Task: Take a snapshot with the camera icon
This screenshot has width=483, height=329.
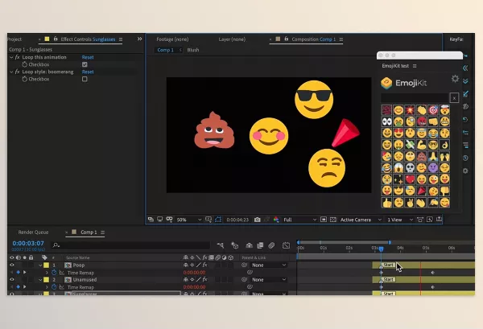Action: click(258, 220)
